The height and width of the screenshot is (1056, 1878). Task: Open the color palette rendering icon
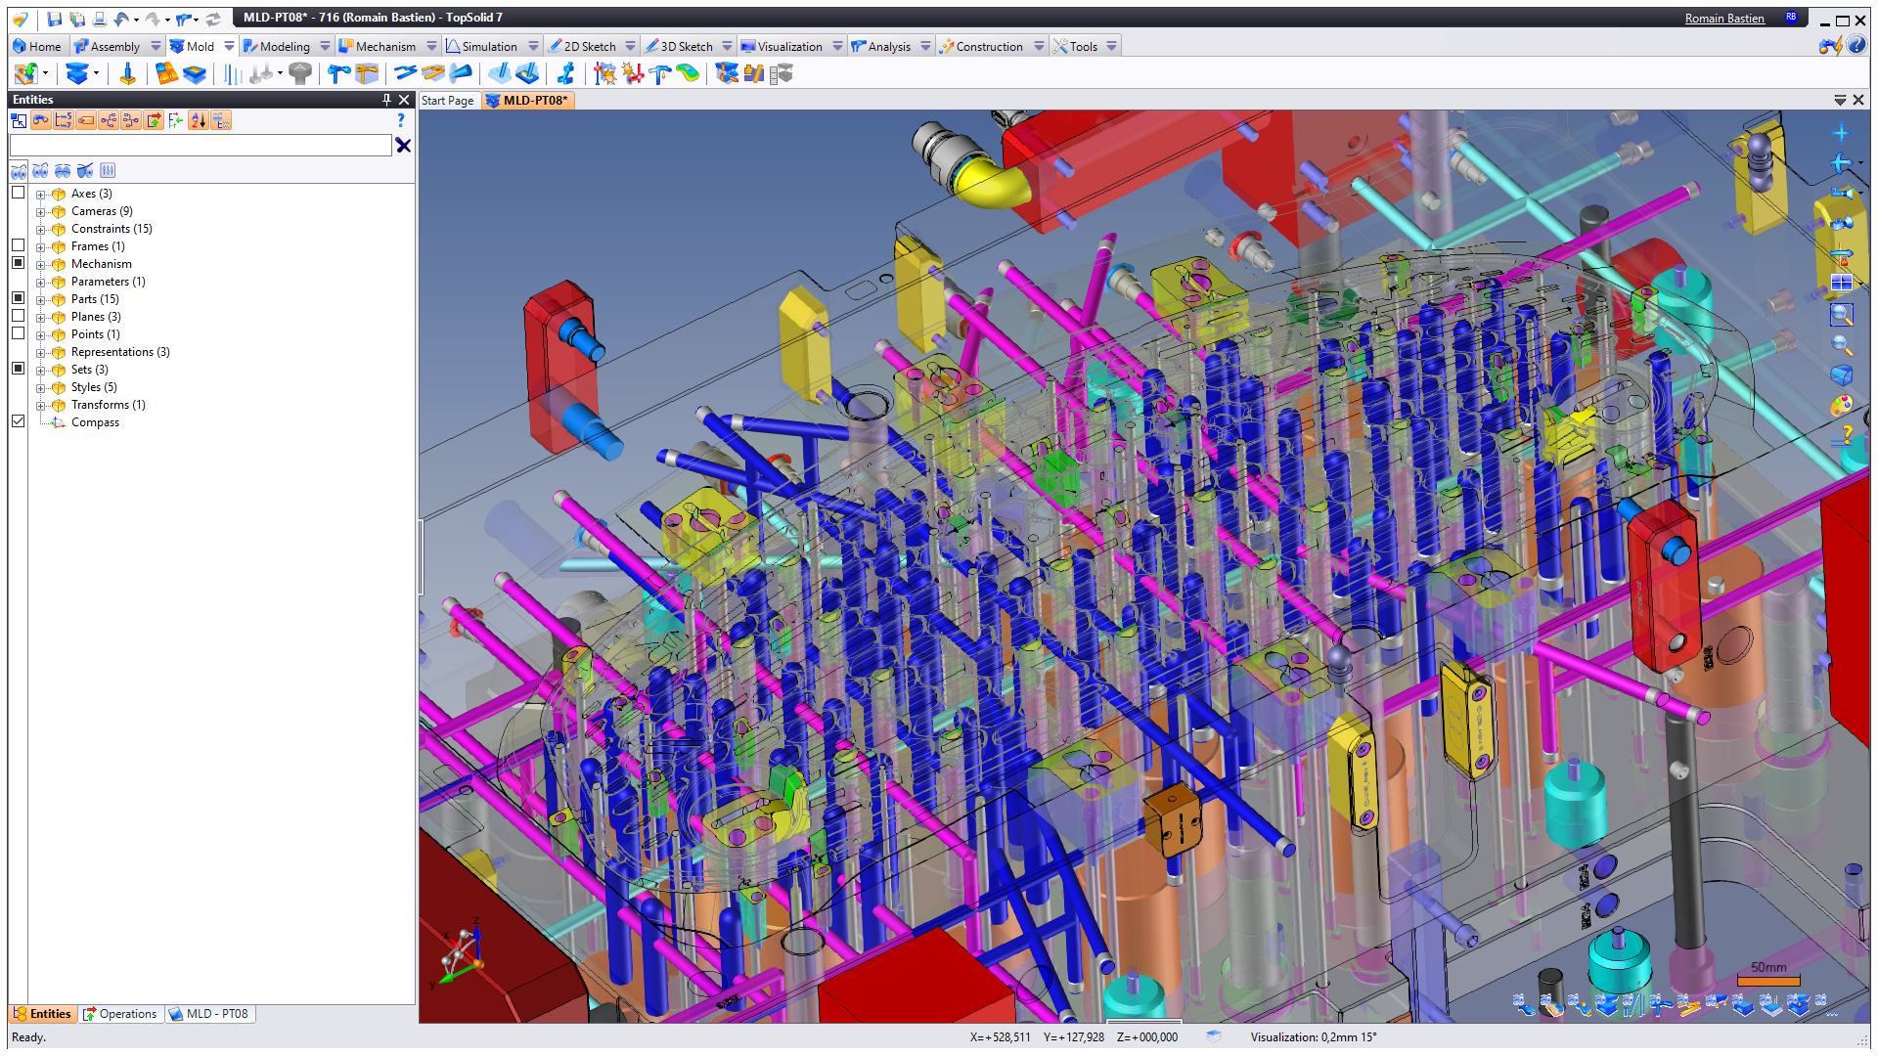coord(1841,405)
